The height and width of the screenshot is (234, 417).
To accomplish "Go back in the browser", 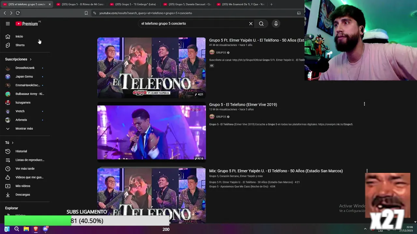I will [x=5, y=13].
